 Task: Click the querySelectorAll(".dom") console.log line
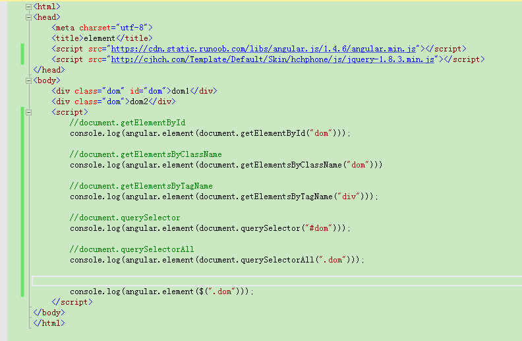click(217, 260)
